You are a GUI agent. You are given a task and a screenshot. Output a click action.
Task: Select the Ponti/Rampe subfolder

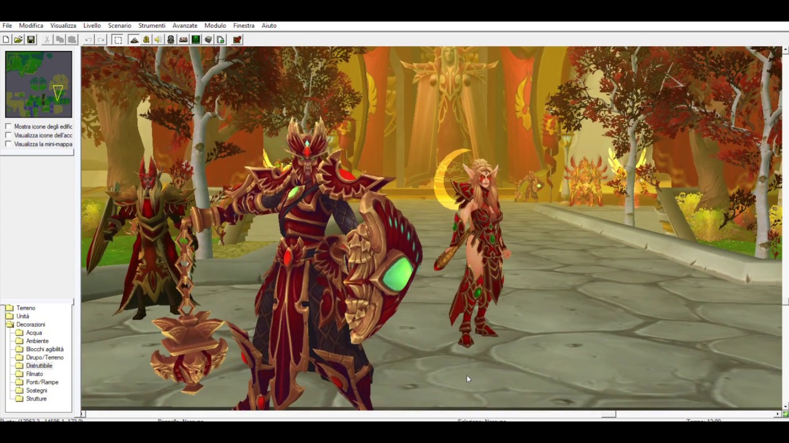click(42, 382)
